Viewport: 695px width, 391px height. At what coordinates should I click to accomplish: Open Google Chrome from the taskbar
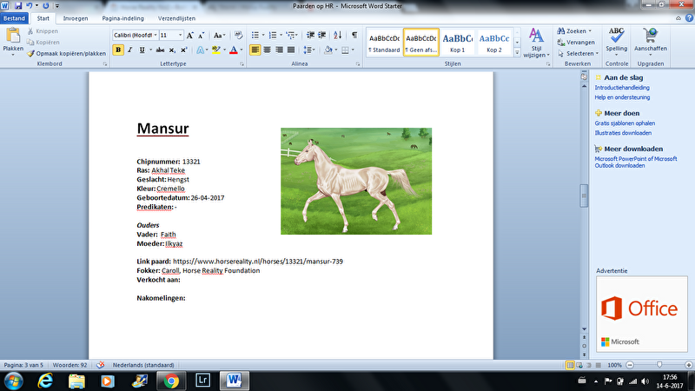coord(171,381)
